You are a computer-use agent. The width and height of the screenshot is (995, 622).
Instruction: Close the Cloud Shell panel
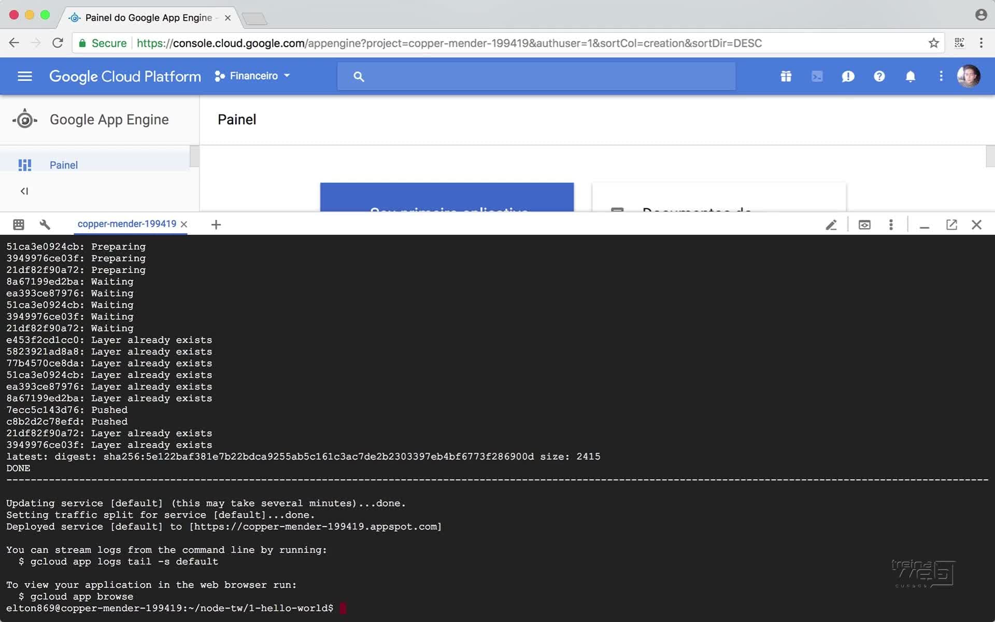click(x=976, y=224)
